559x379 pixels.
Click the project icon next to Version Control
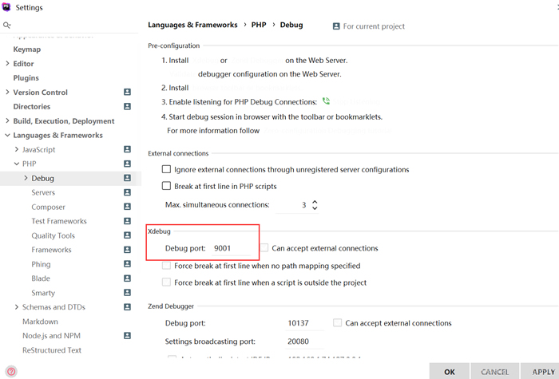tap(127, 92)
